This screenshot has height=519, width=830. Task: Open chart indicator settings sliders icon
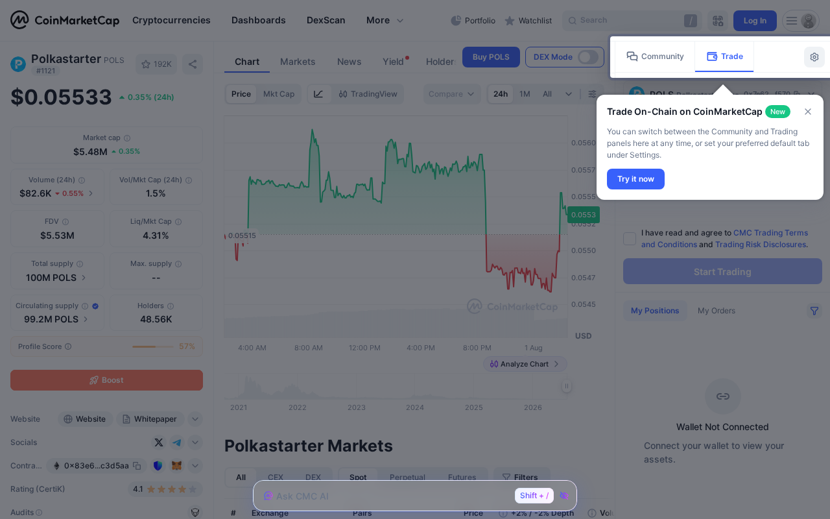592,94
